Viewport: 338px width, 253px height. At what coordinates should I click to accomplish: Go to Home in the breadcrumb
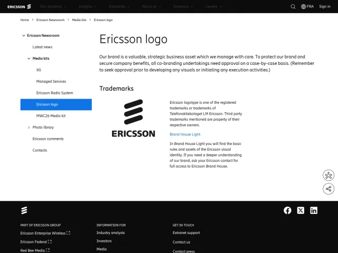(25, 20)
